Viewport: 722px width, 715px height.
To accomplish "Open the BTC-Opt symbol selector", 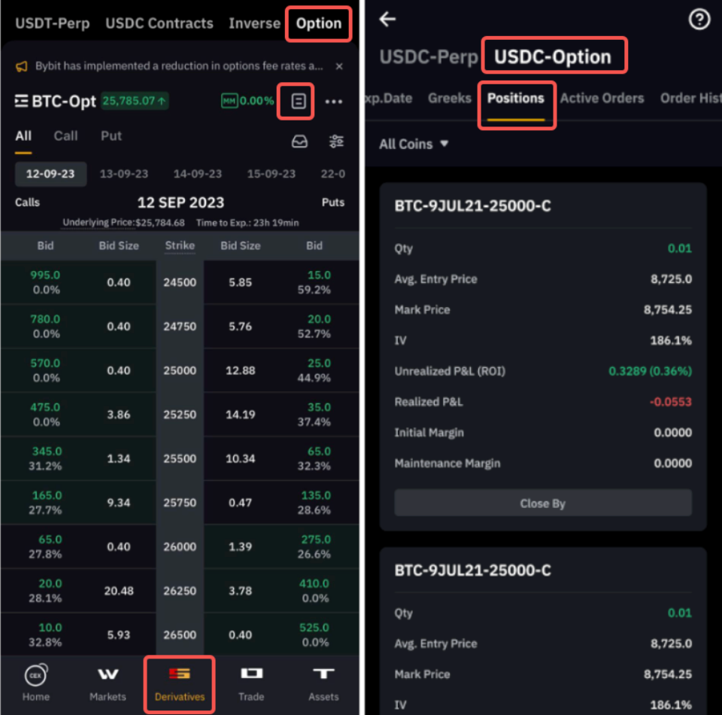I will [x=55, y=101].
